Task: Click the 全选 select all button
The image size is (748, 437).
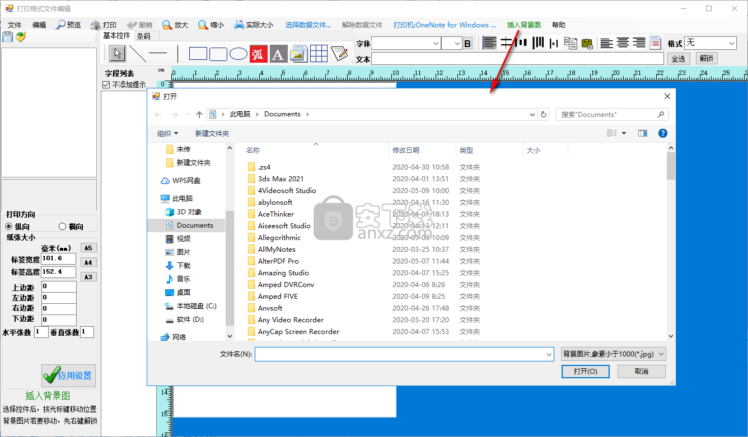Action: (x=677, y=59)
